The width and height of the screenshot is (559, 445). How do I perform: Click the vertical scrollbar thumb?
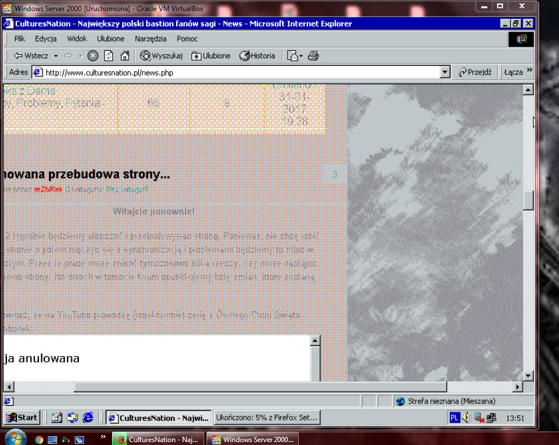tap(528, 200)
